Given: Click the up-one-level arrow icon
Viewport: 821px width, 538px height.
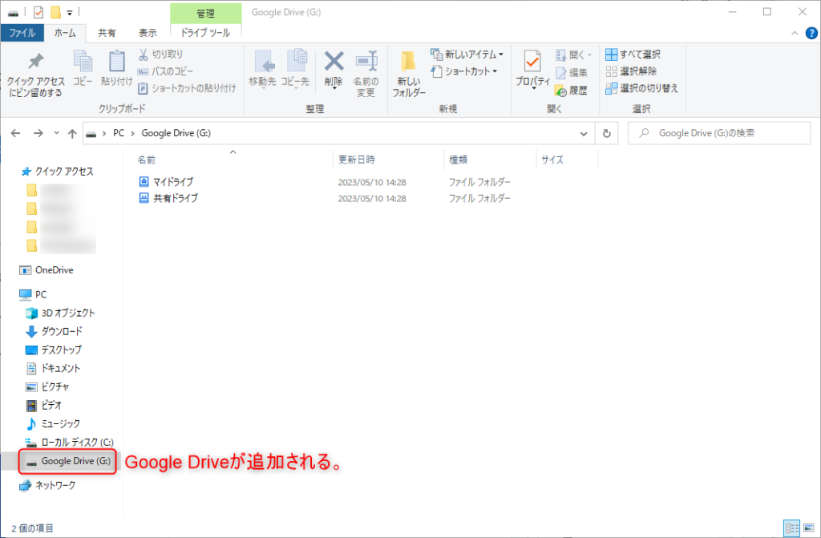Looking at the screenshot, I should coord(72,134).
